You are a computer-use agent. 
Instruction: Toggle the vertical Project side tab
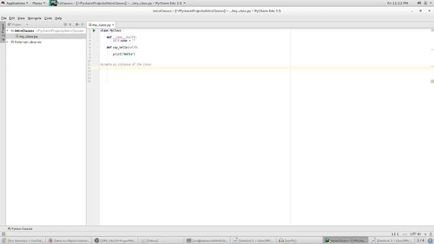[x=3, y=32]
